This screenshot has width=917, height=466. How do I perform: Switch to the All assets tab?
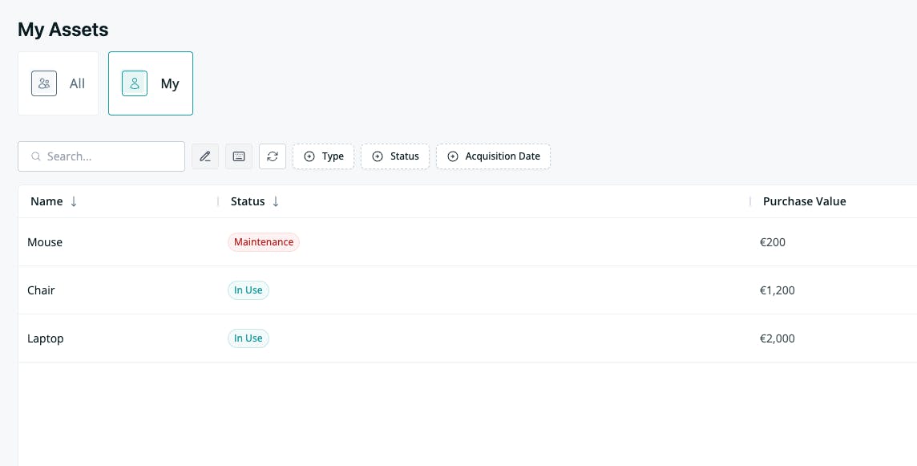click(58, 83)
